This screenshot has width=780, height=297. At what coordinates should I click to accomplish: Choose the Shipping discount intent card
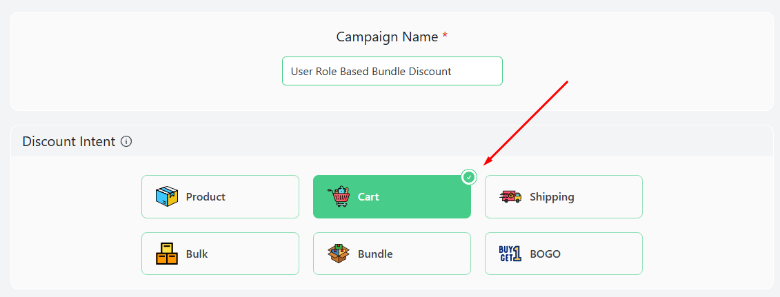(x=563, y=196)
